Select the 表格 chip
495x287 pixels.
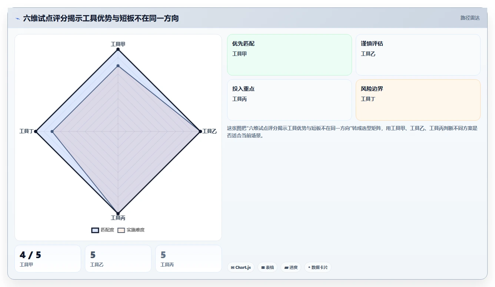tap(268, 267)
